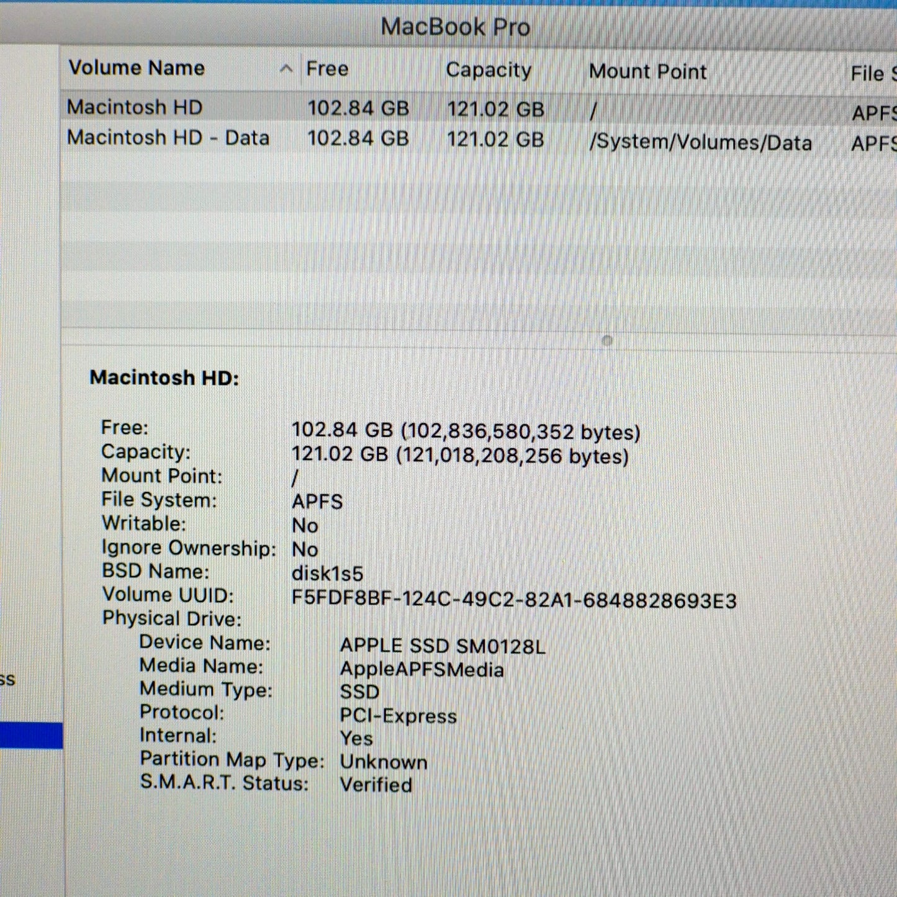This screenshot has width=897, height=897.
Task: Click the /System/Volumes/Data mount point cell
Action: [x=700, y=143]
